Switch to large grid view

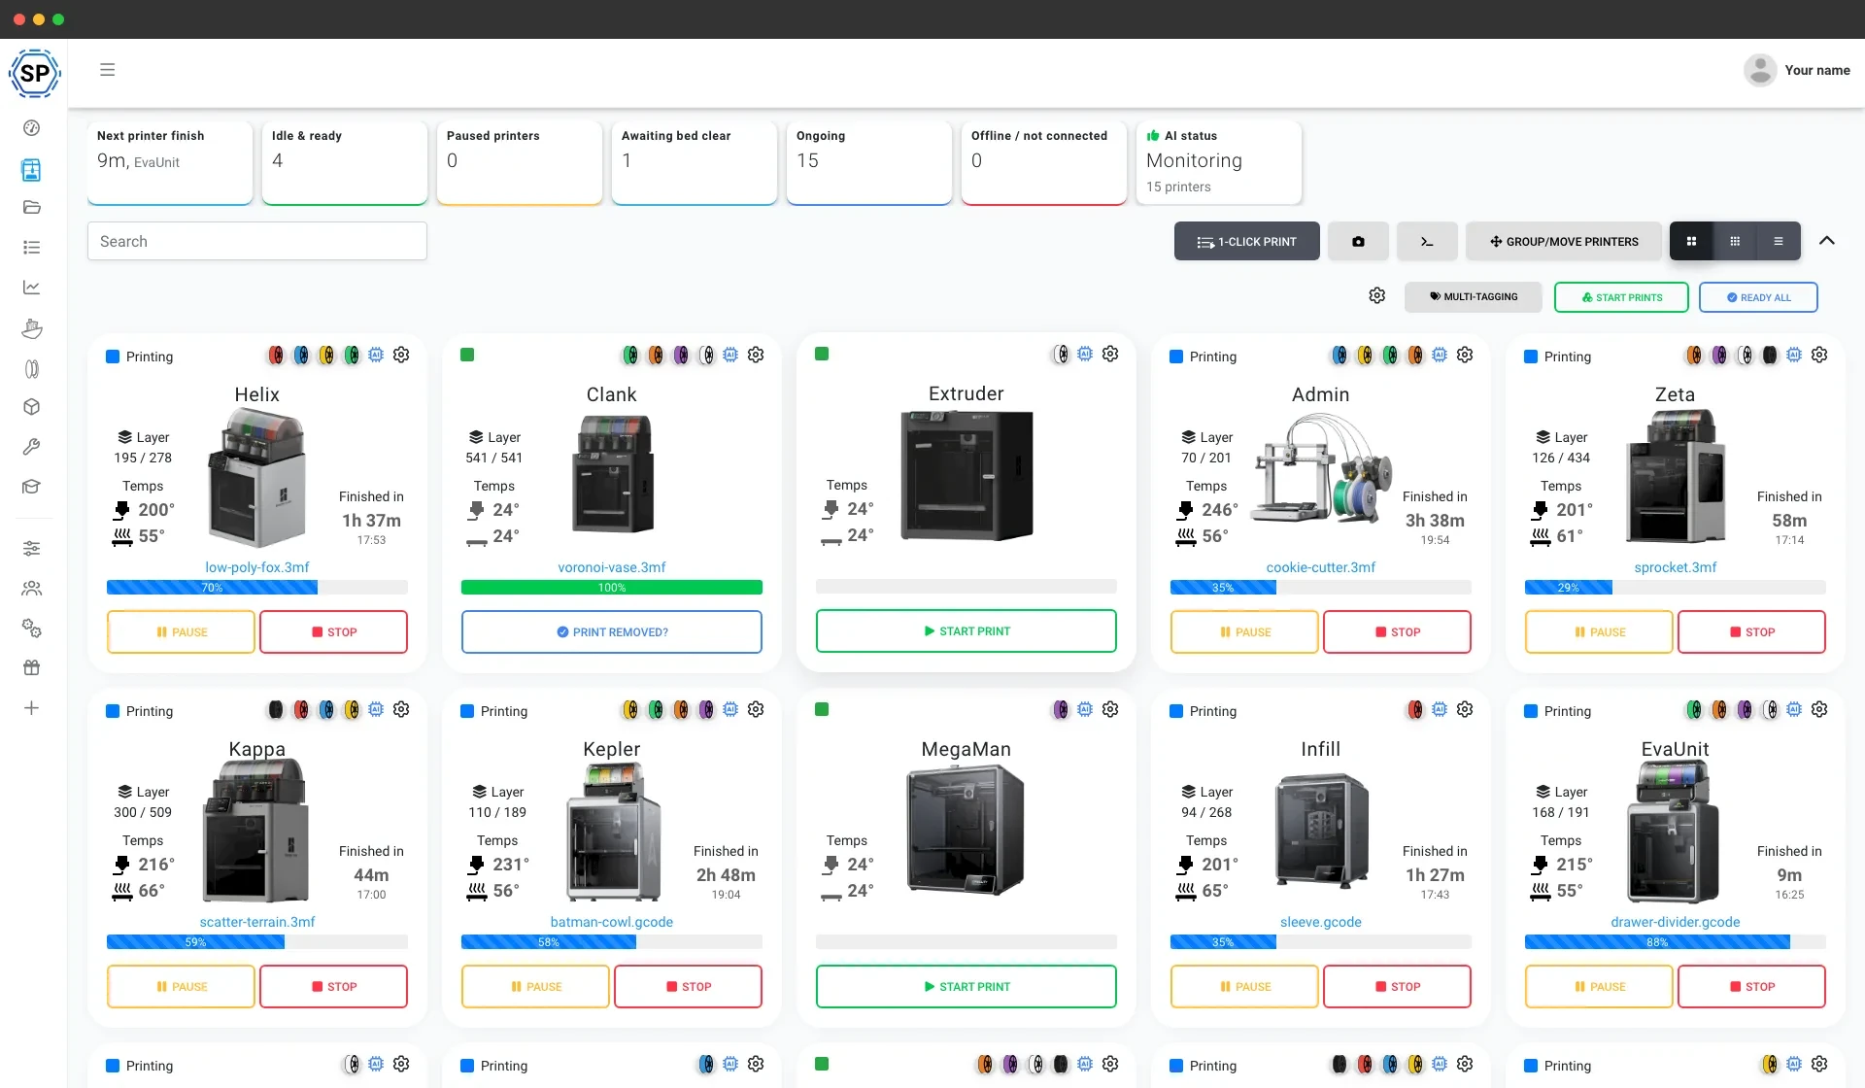point(1691,241)
